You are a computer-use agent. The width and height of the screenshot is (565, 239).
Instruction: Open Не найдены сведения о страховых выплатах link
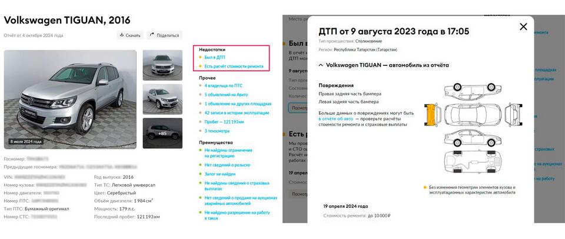point(237,186)
